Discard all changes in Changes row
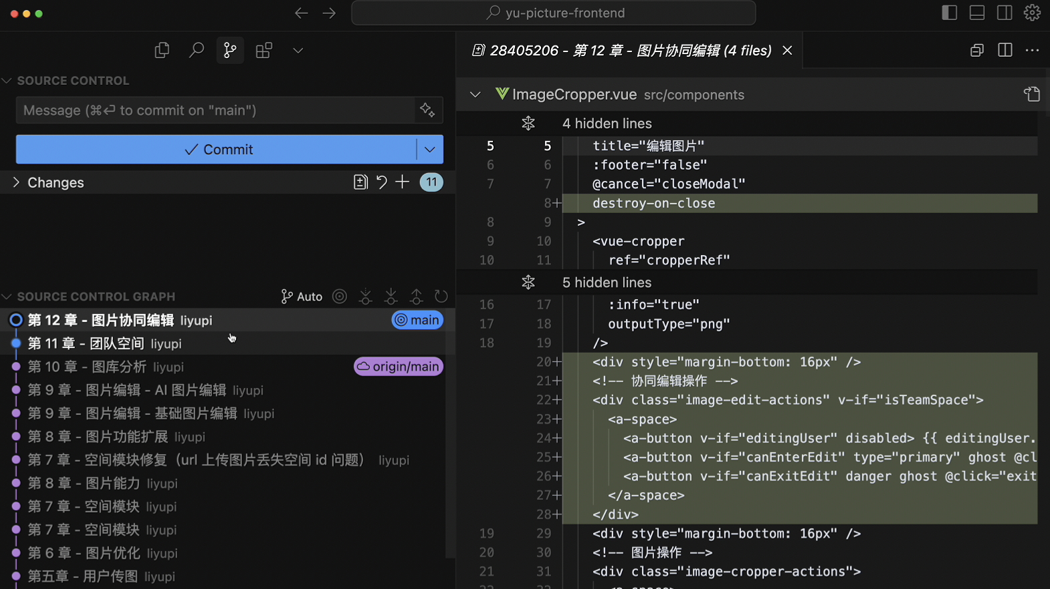1050x589 pixels. (381, 182)
